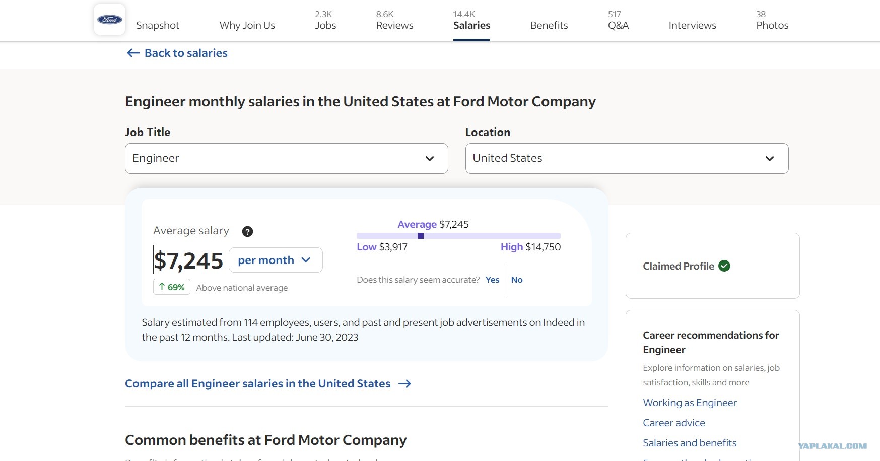Click the $7,245 average salary amount

tap(188, 260)
